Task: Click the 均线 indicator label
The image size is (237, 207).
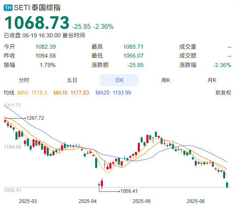Action: coord(9,93)
